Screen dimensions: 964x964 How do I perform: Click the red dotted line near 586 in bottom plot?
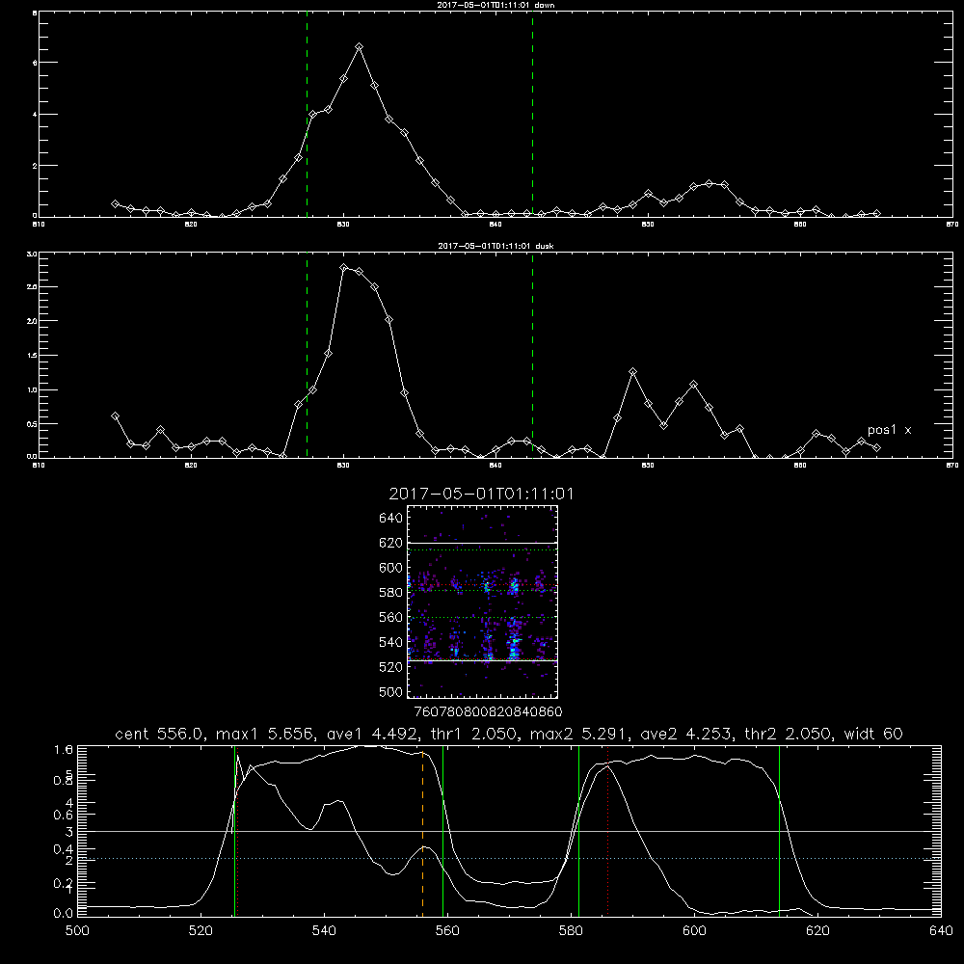click(x=608, y=830)
